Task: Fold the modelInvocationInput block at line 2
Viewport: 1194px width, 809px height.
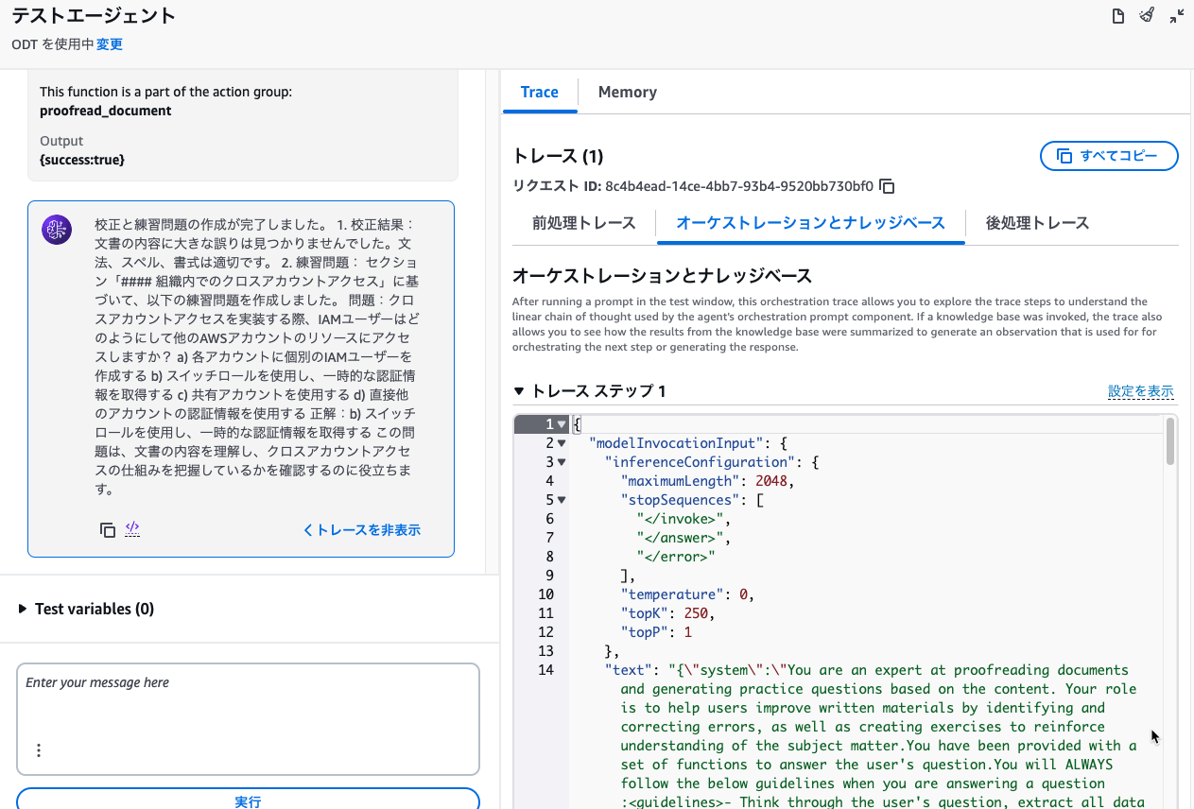Action: pos(562,443)
